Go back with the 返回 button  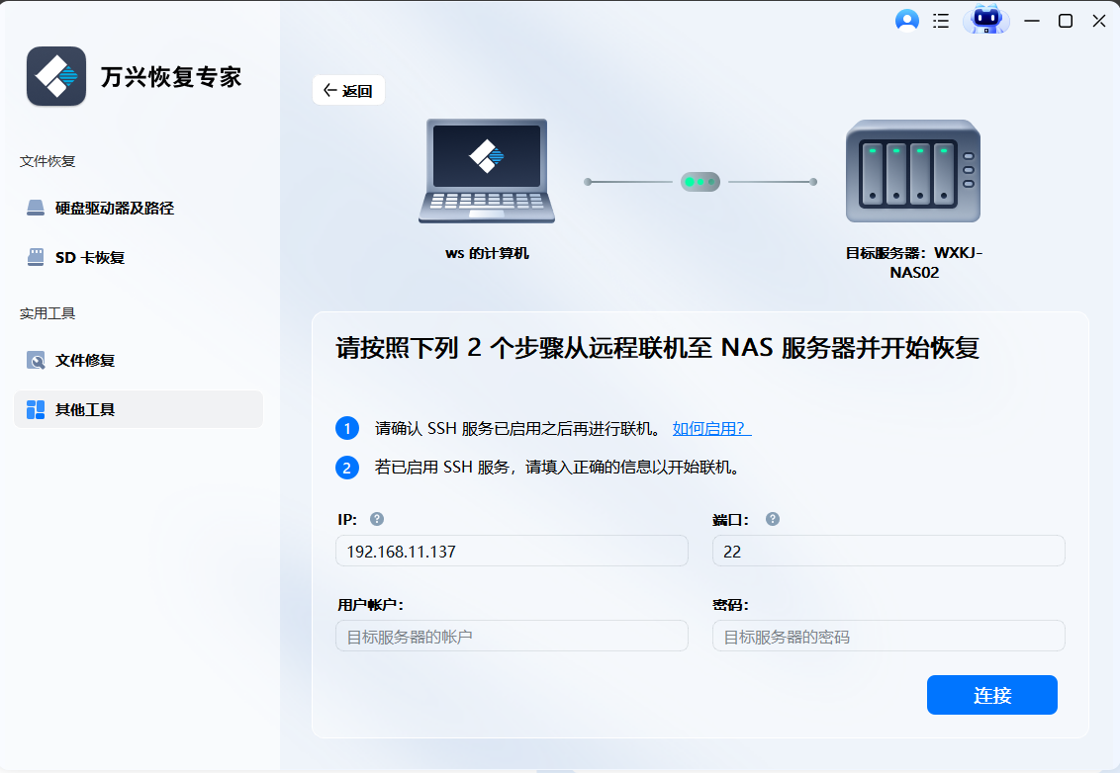(348, 91)
